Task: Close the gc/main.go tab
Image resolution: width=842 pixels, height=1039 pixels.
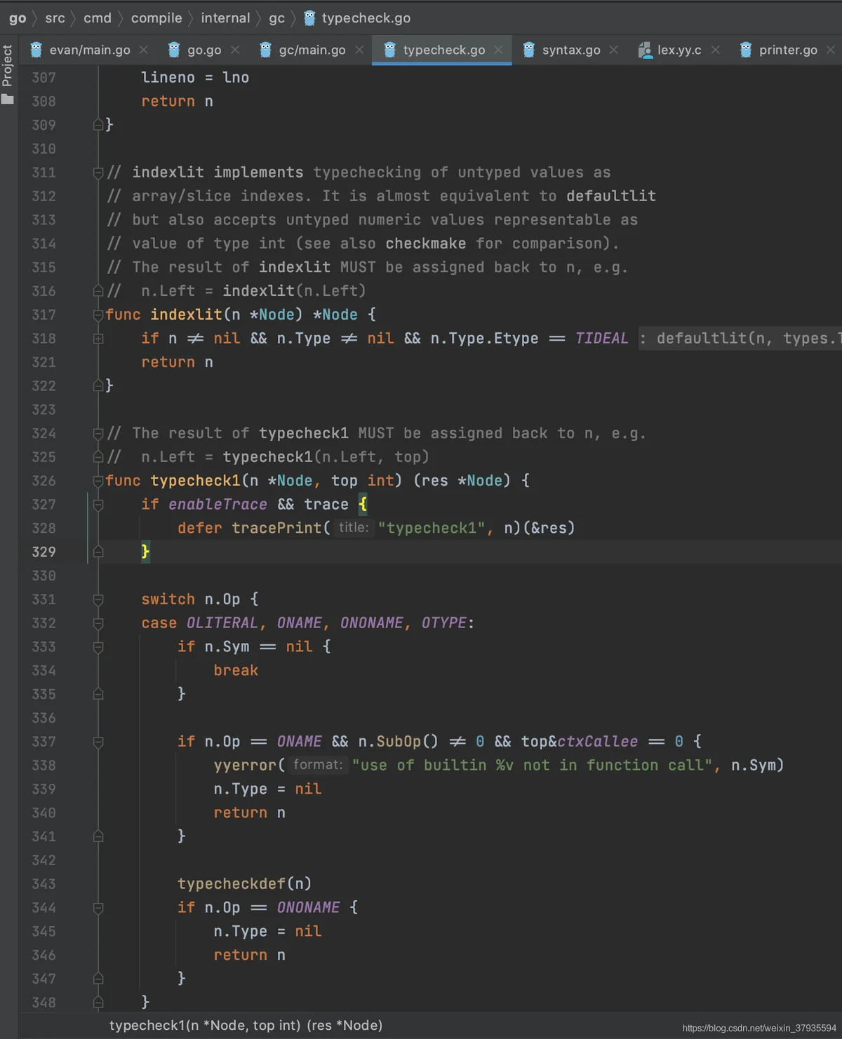Action: 359,50
